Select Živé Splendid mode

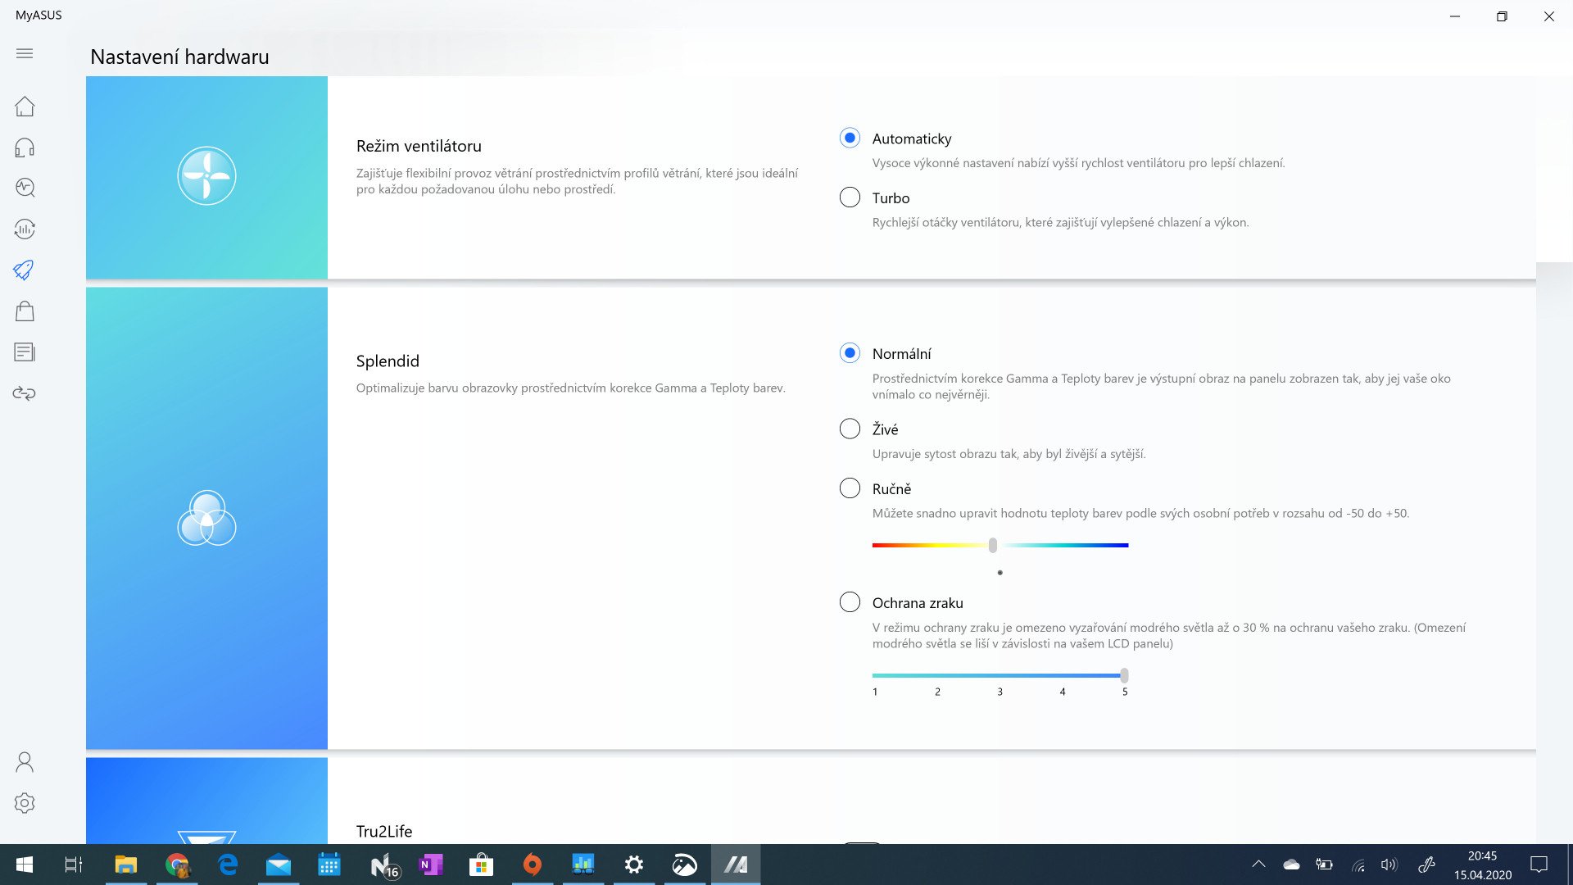[850, 429]
